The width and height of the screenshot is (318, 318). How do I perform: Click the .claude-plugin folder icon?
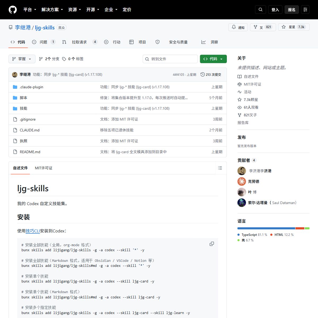[x=15, y=87]
